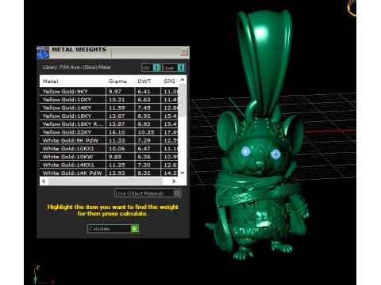This screenshot has width=381, height=285.
Task: Click the 10.35 DWT value
Action: point(146,132)
